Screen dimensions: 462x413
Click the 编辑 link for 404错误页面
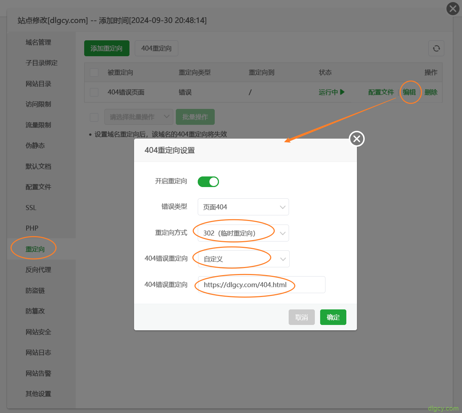(409, 92)
